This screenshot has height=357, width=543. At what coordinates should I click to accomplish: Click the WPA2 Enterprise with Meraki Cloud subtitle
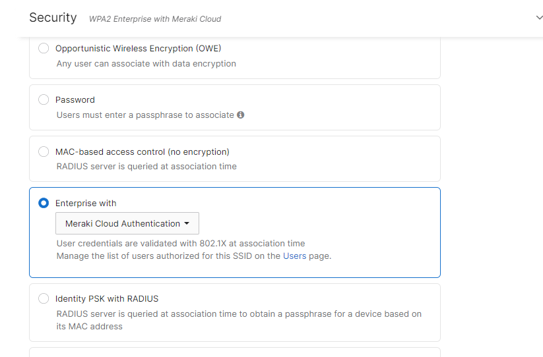click(x=155, y=19)
